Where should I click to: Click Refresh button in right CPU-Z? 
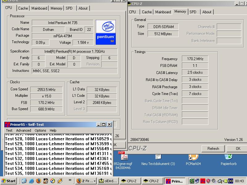pyautogui.click(x=213, y=149)
